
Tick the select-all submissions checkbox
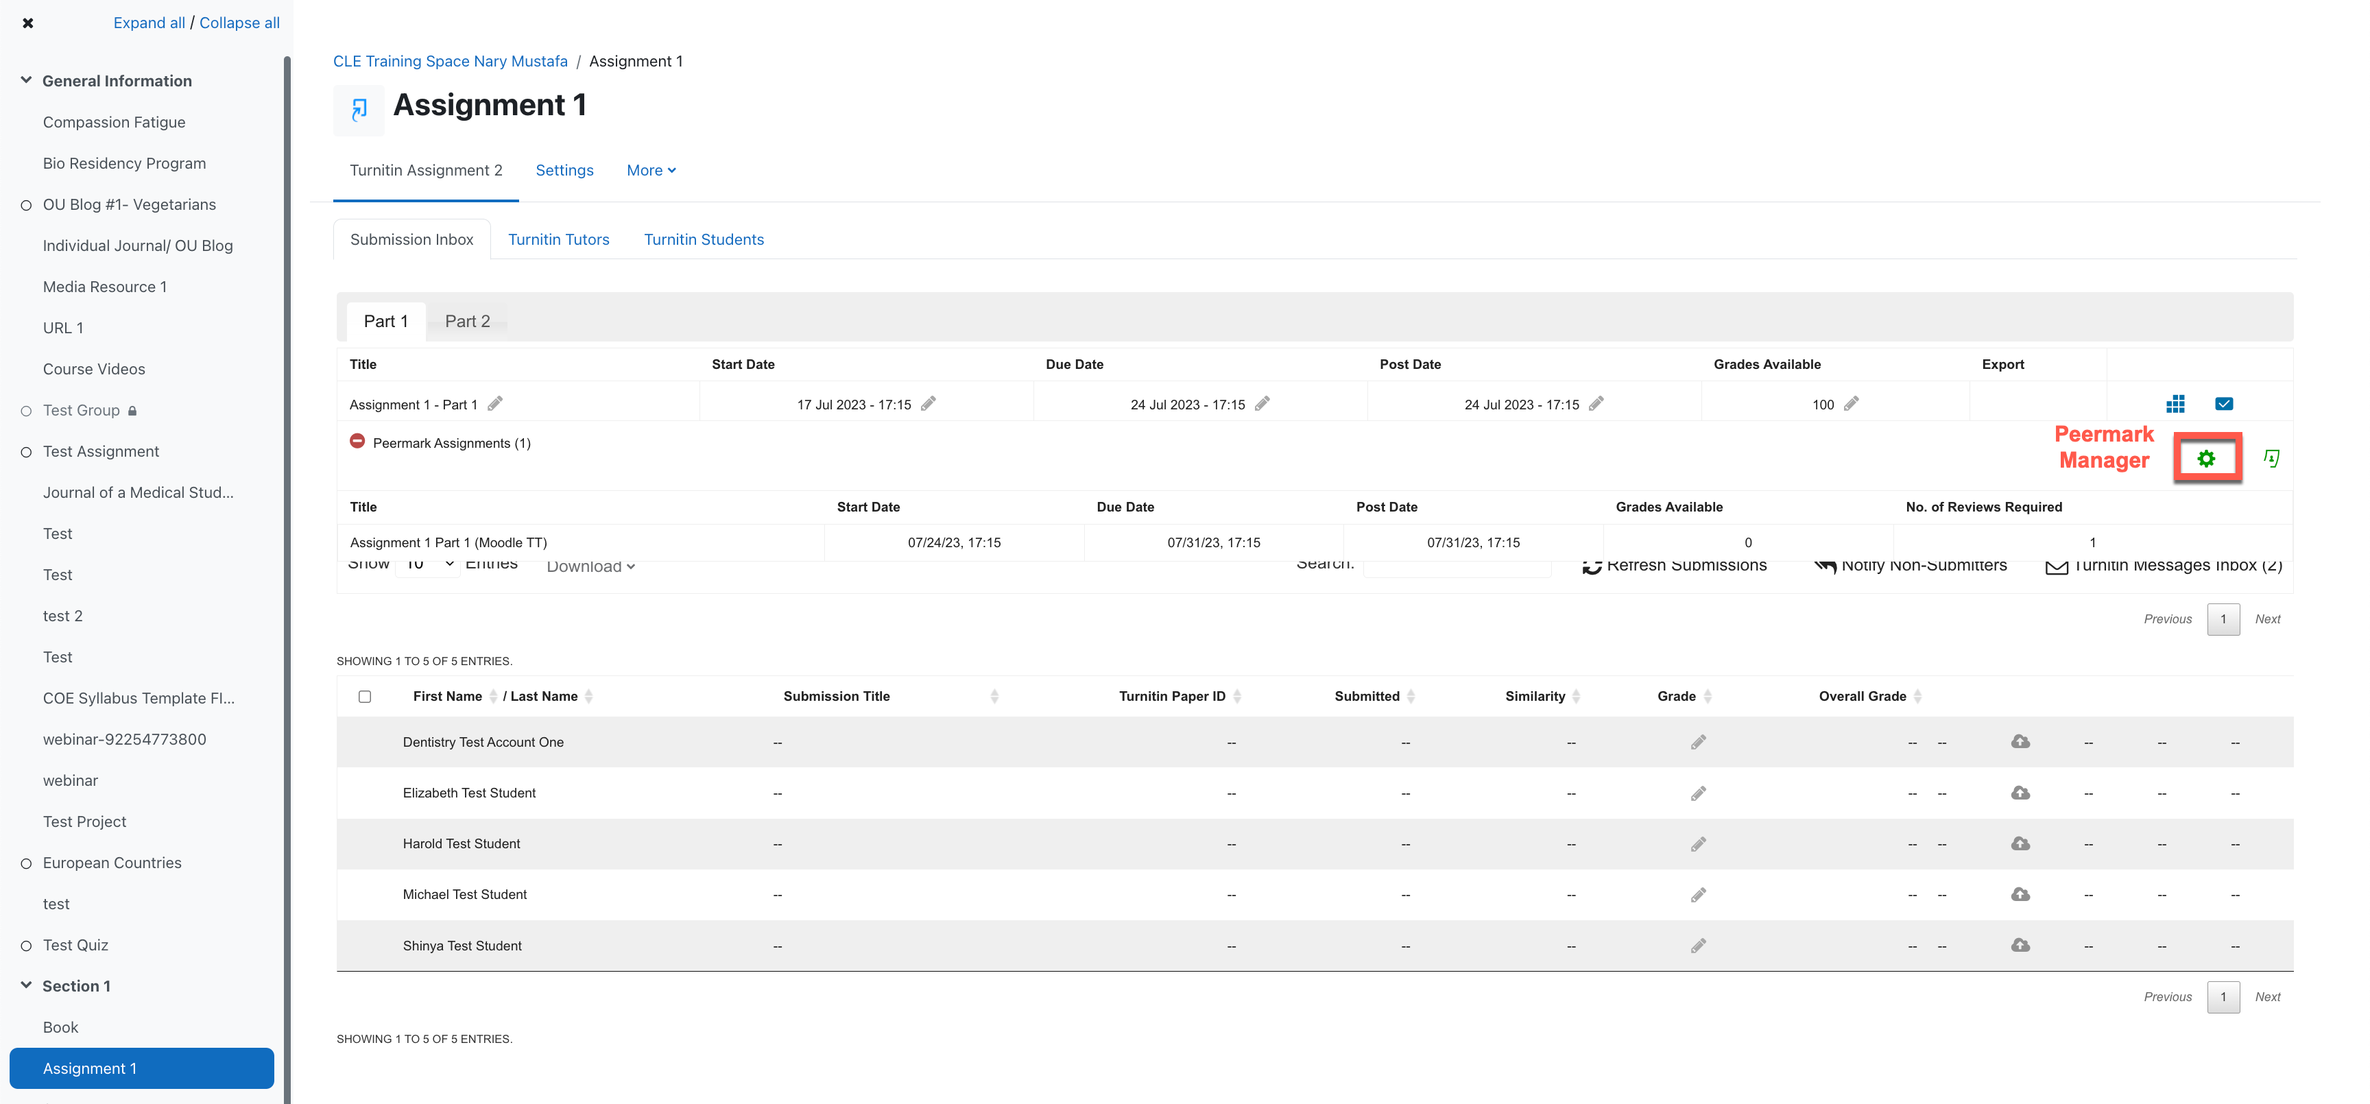tap(364, 697)
